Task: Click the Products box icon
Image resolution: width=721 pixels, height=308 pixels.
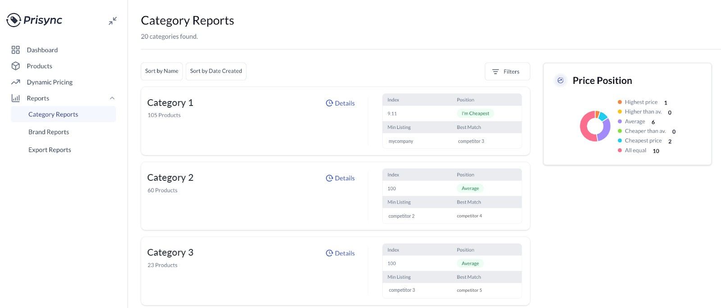Action: 16,66
